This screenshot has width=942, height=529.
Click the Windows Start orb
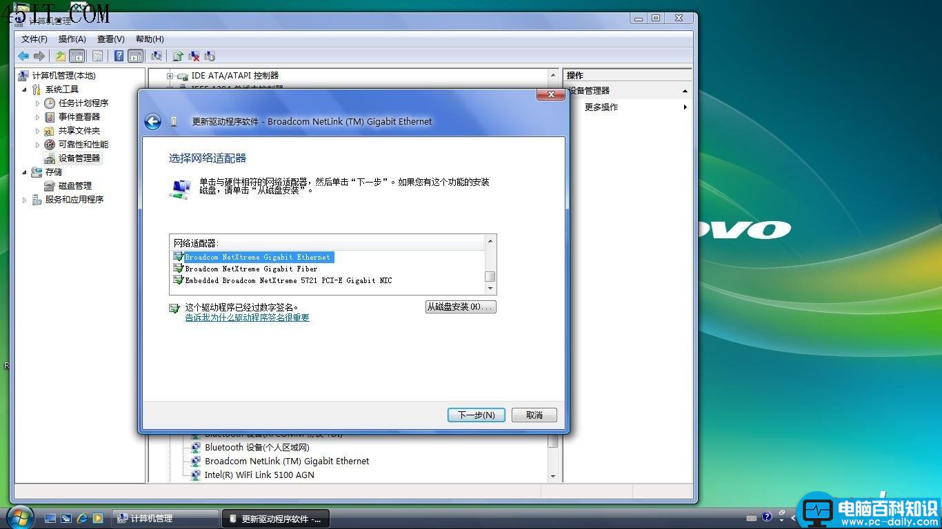coord(19,516)
